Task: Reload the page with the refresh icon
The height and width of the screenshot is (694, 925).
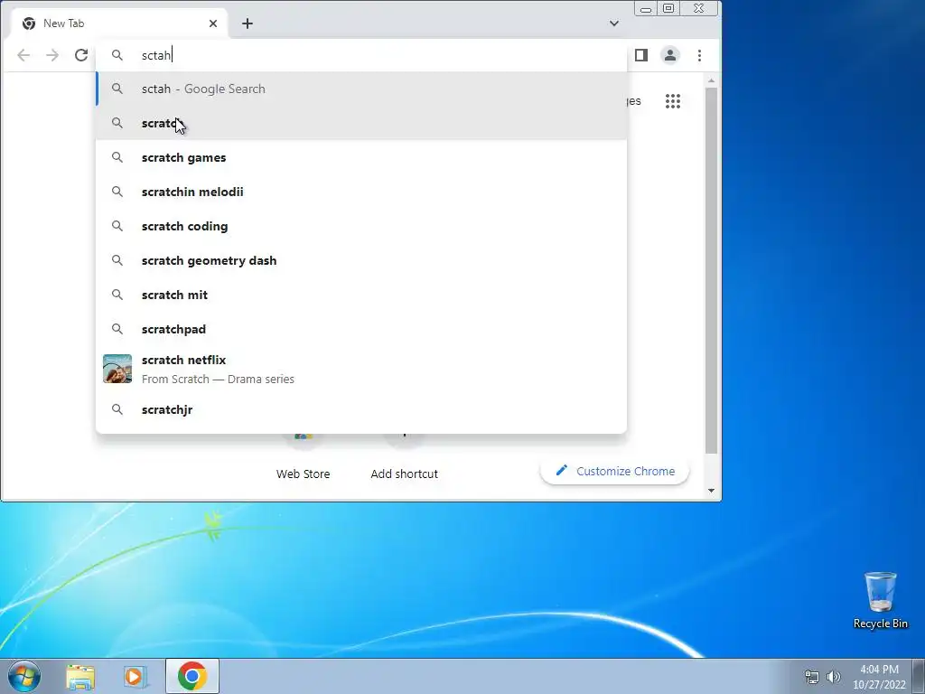Action: (x=81, y=55)
